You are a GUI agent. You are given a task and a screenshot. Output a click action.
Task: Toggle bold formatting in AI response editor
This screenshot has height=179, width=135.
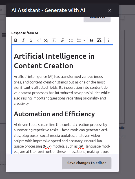coord(16,40)
